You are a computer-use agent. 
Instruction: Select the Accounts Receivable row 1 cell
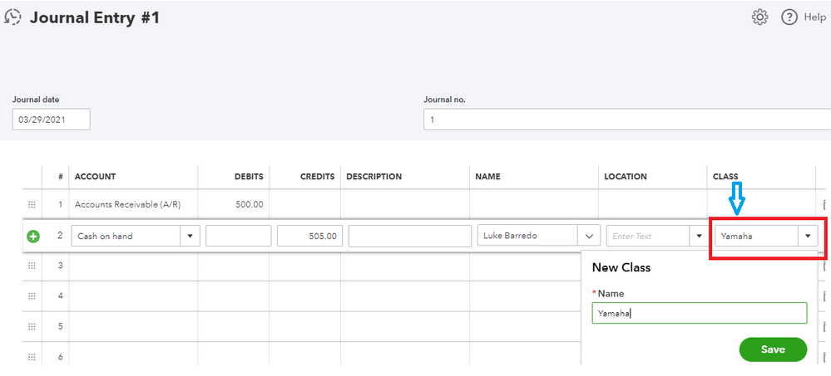pos(133,204)
